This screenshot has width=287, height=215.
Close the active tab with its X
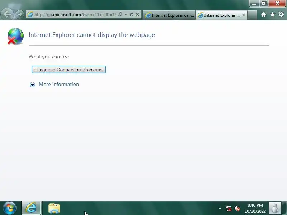tap(244, 15)
